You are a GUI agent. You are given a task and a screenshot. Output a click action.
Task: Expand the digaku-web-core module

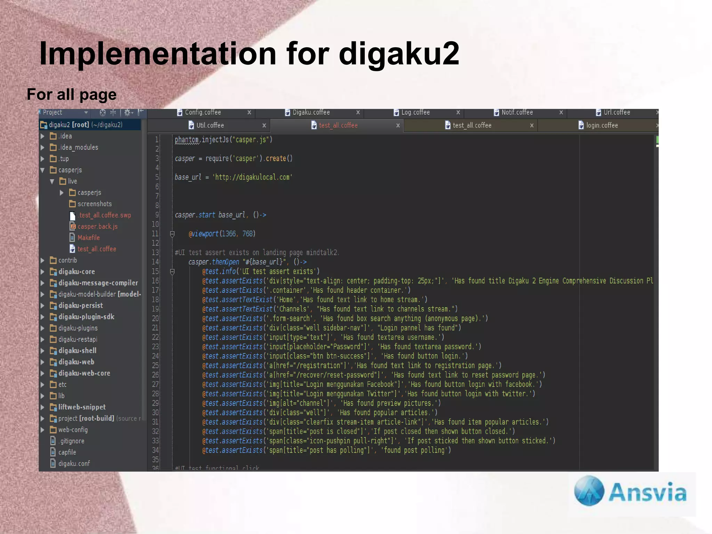pos(42,373)
